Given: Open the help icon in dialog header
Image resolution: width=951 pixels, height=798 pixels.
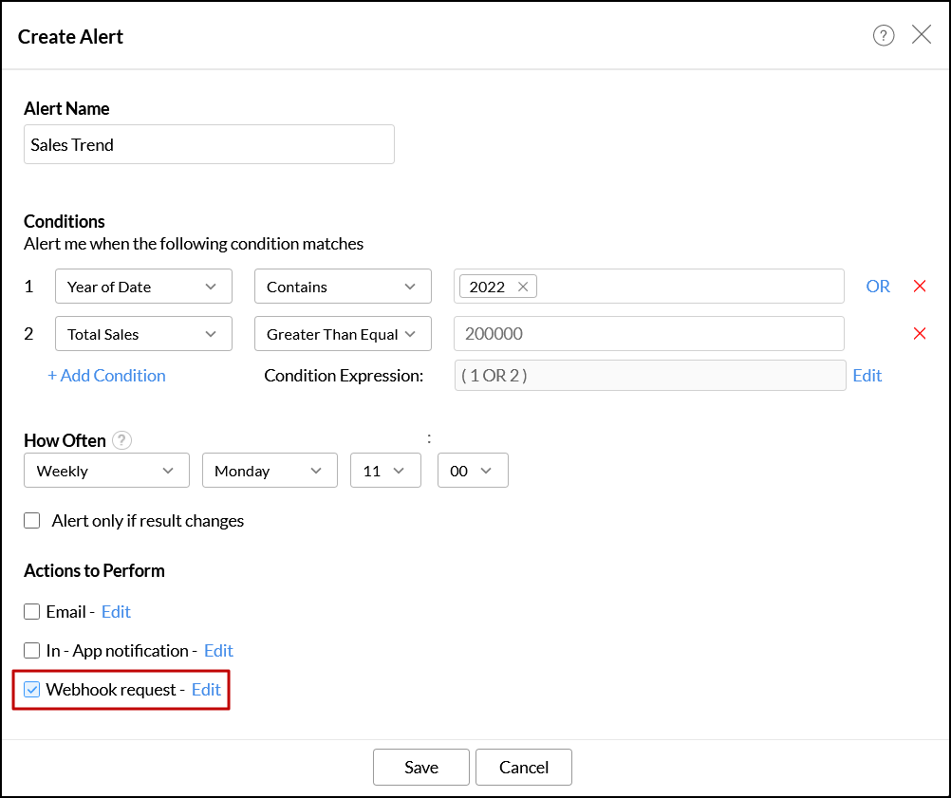Looking at the screenshot, I should coord(884,36).
